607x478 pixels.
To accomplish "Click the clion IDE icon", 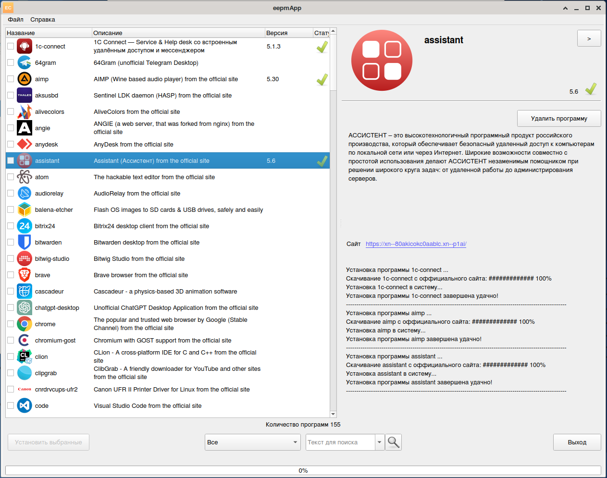I will [x=25, y=357].
